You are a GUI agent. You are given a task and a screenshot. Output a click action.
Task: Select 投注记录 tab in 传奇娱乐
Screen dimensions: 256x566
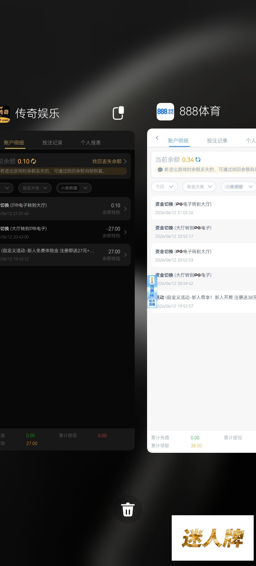pos(52,143)
